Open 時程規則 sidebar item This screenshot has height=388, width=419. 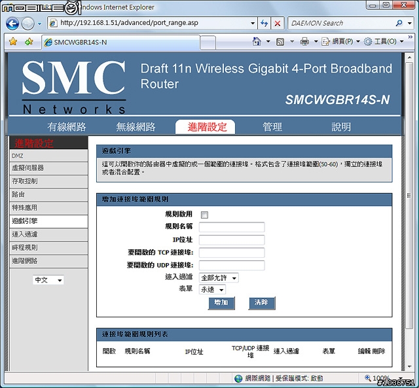click(x=48, y=248)
